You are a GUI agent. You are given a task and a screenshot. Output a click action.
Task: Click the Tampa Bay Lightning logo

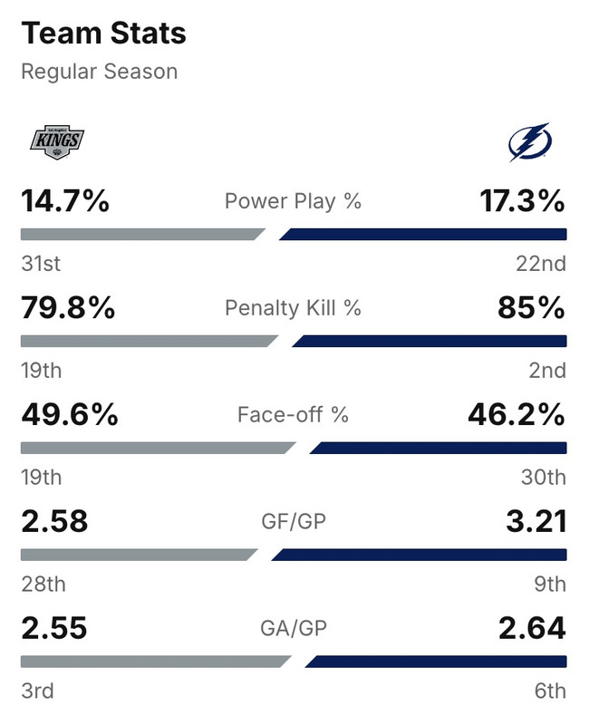[x=530, y=141]
